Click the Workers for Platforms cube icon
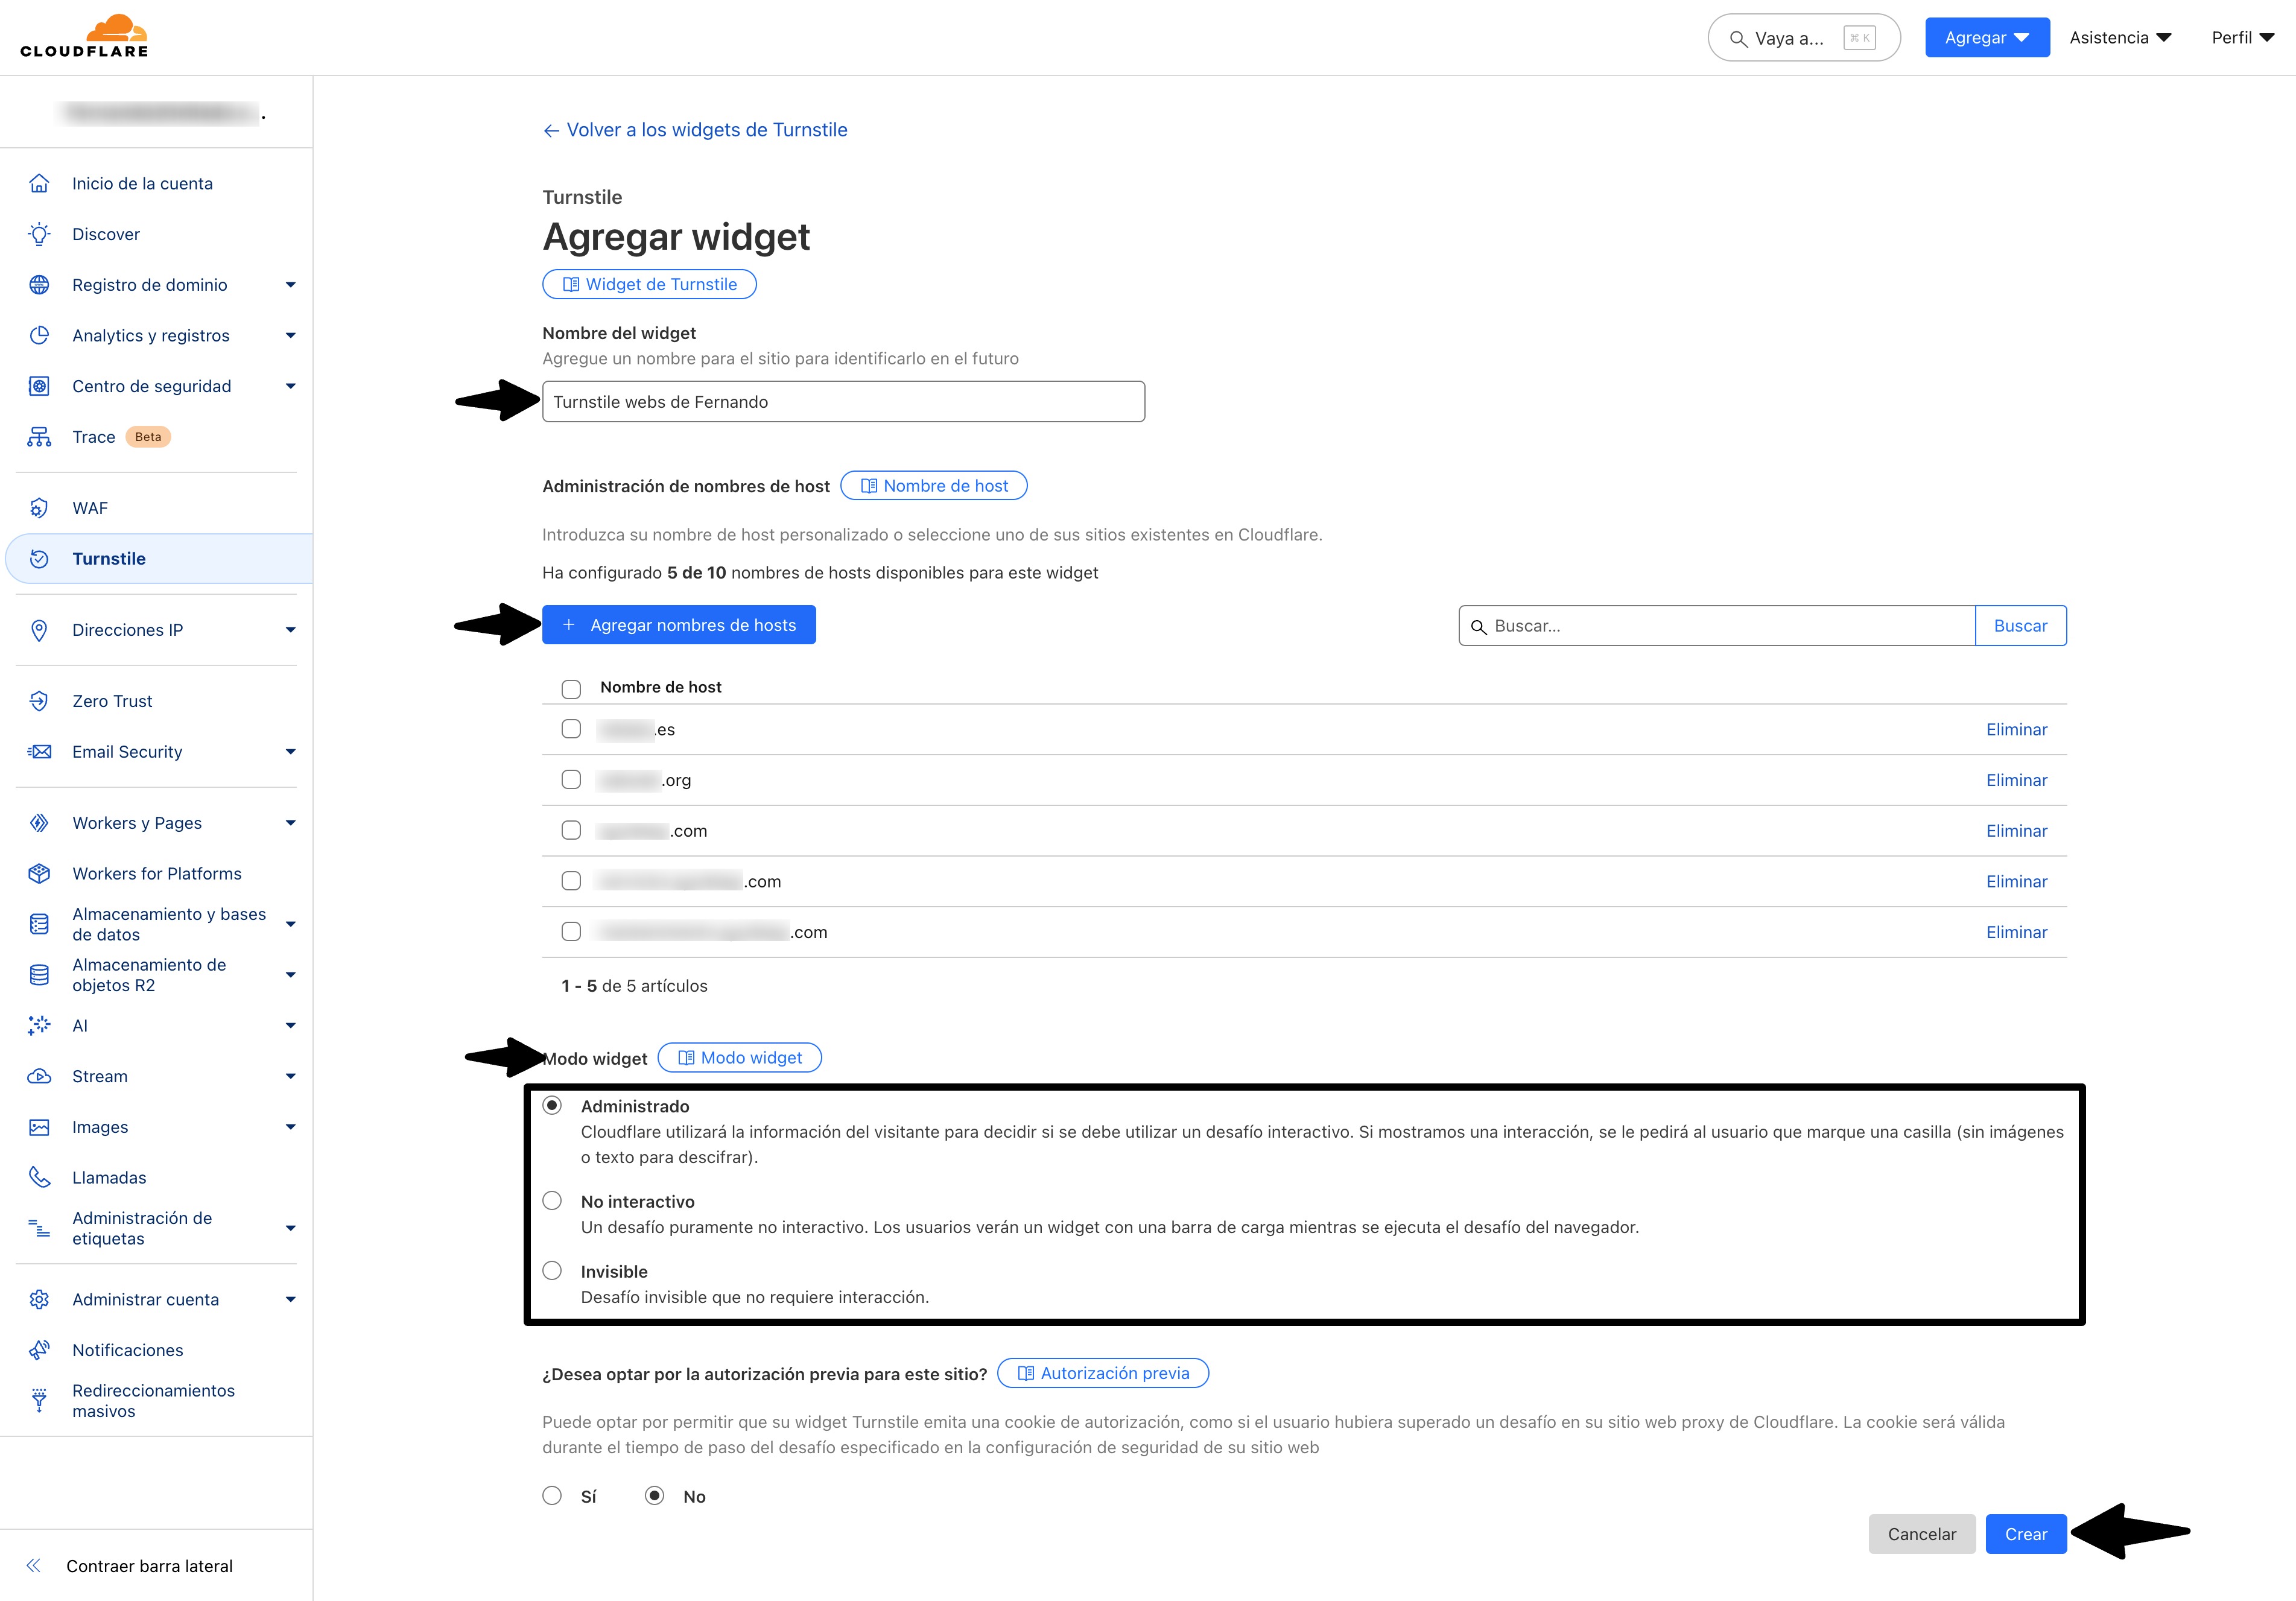This screenshot has width=2296, height=1601. pyautogui.click(x=39, y=874)
